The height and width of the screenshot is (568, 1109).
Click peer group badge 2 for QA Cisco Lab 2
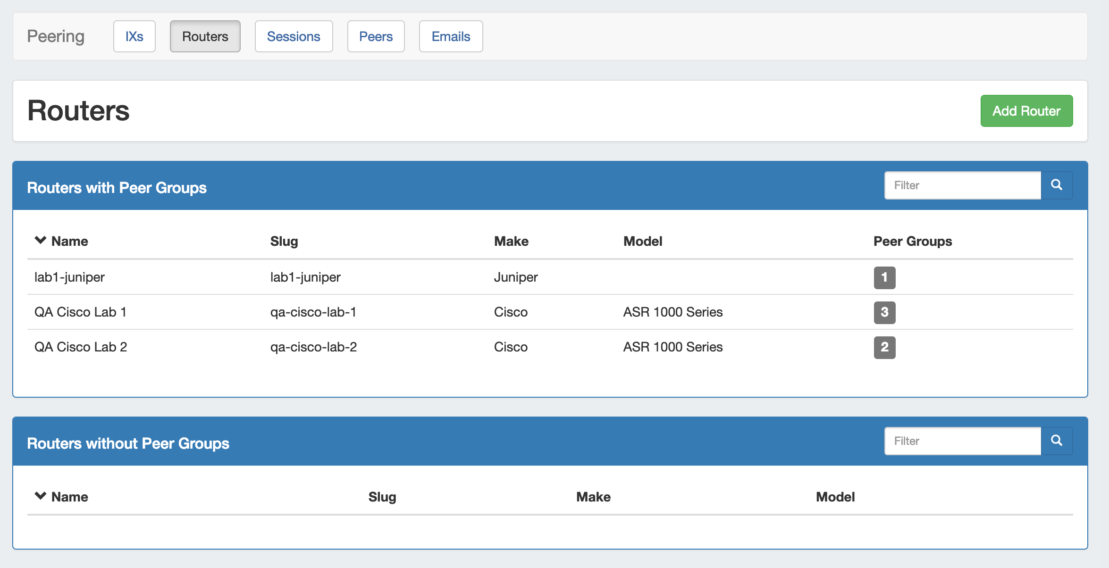pos(884,347)
